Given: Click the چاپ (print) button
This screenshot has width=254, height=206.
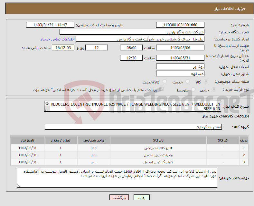Looking at the screenshot, I should [x=141, y=197].
